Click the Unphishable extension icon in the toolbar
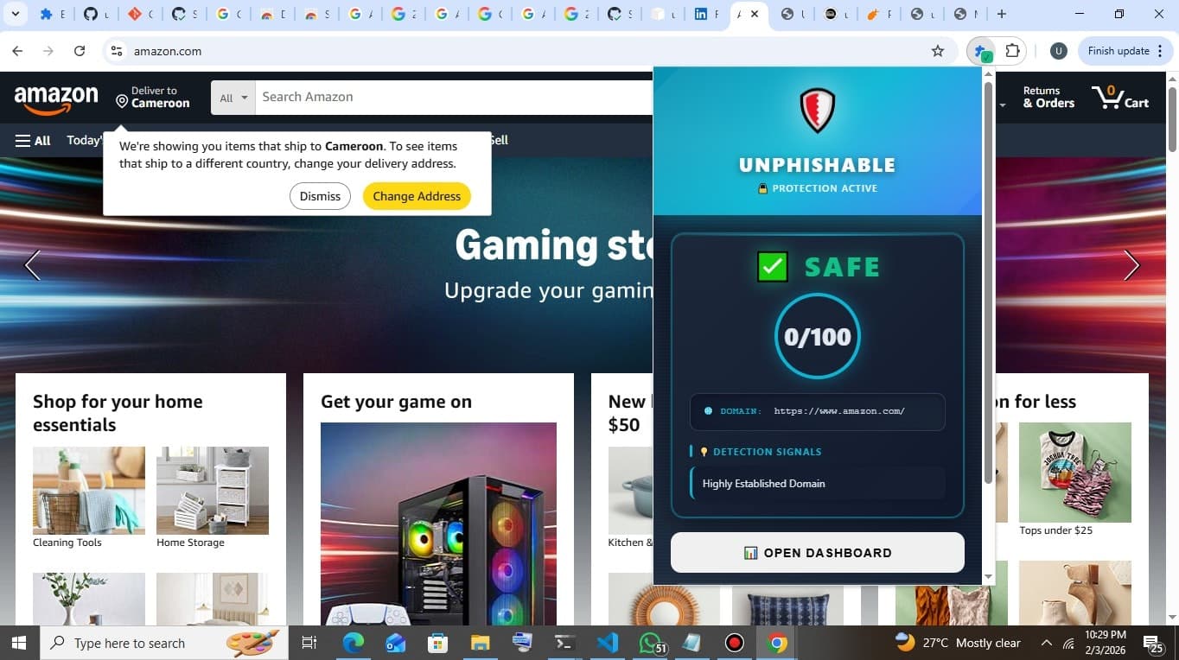 pyautogui.click(x=982, y=51)
